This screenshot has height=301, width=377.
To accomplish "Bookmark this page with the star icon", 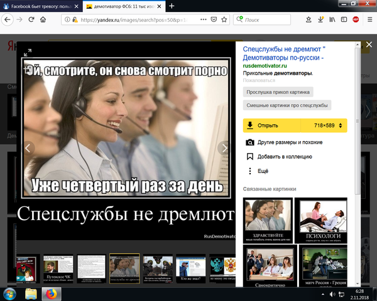I will [x=225, y=19].
